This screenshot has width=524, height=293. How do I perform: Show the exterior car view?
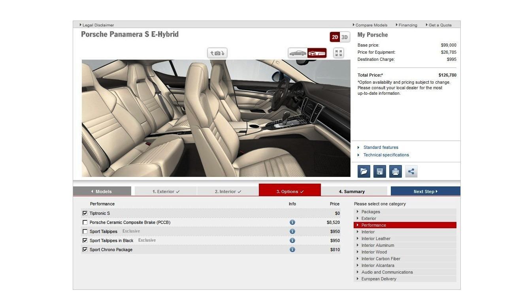pos(298,53)
